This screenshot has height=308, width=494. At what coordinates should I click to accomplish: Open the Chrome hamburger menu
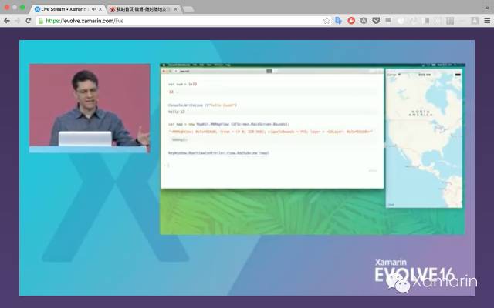point(487,21)
